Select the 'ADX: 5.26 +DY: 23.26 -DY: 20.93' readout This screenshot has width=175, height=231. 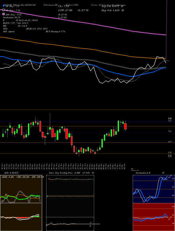point(22,177)
